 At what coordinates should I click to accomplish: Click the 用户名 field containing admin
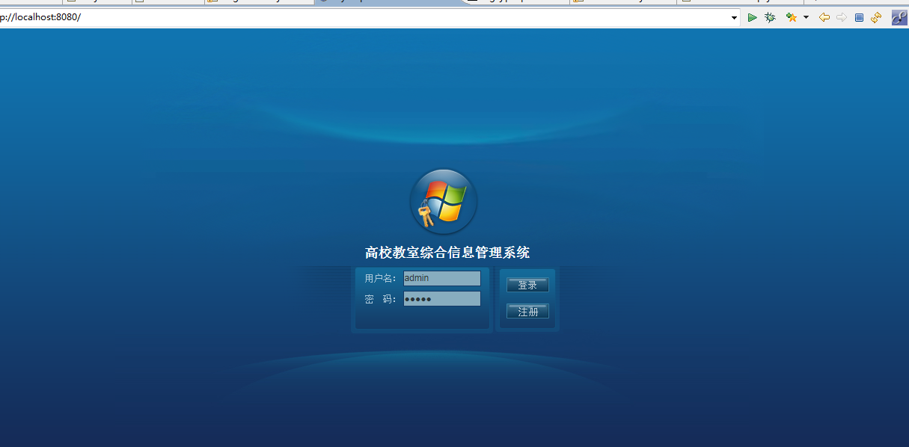(x=442, y=278)
